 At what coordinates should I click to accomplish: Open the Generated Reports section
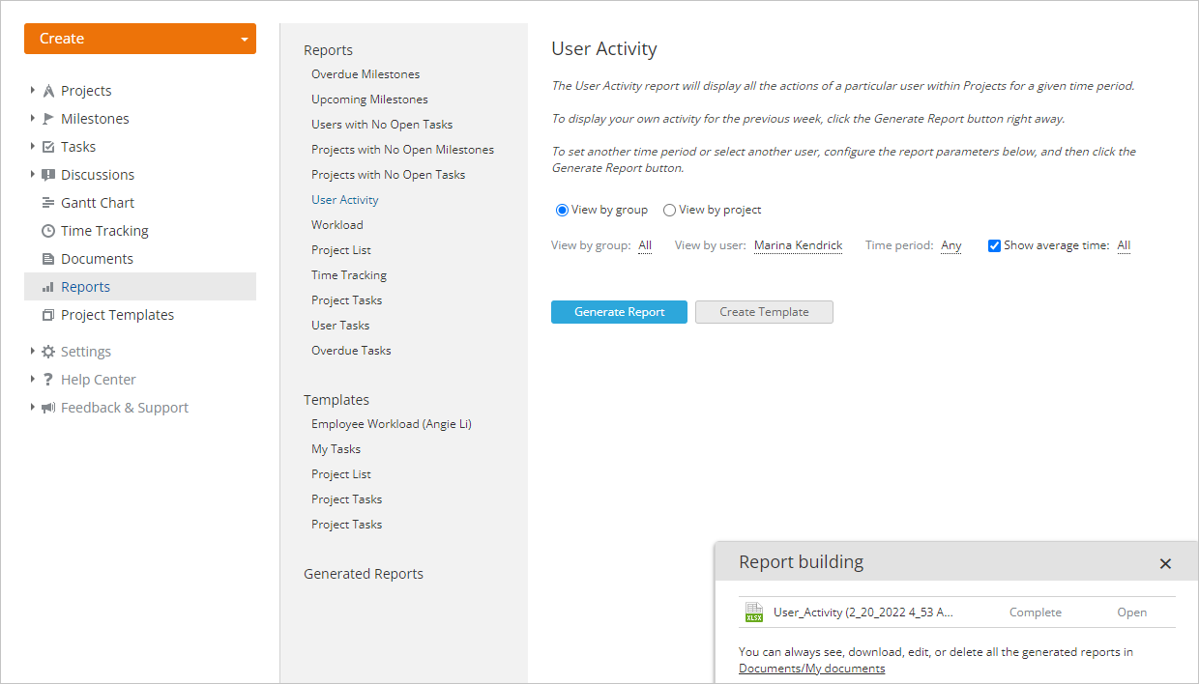pos(364,574)
